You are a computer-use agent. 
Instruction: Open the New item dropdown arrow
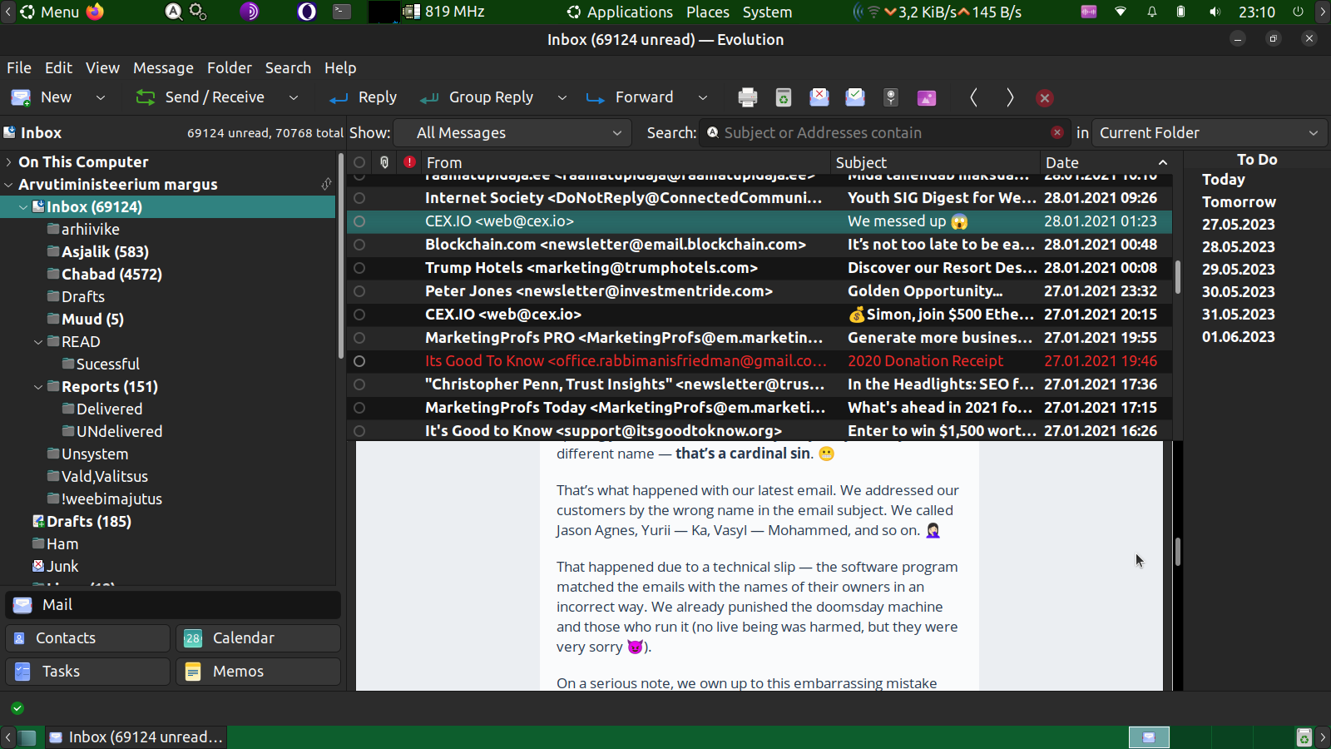[101, 97]
